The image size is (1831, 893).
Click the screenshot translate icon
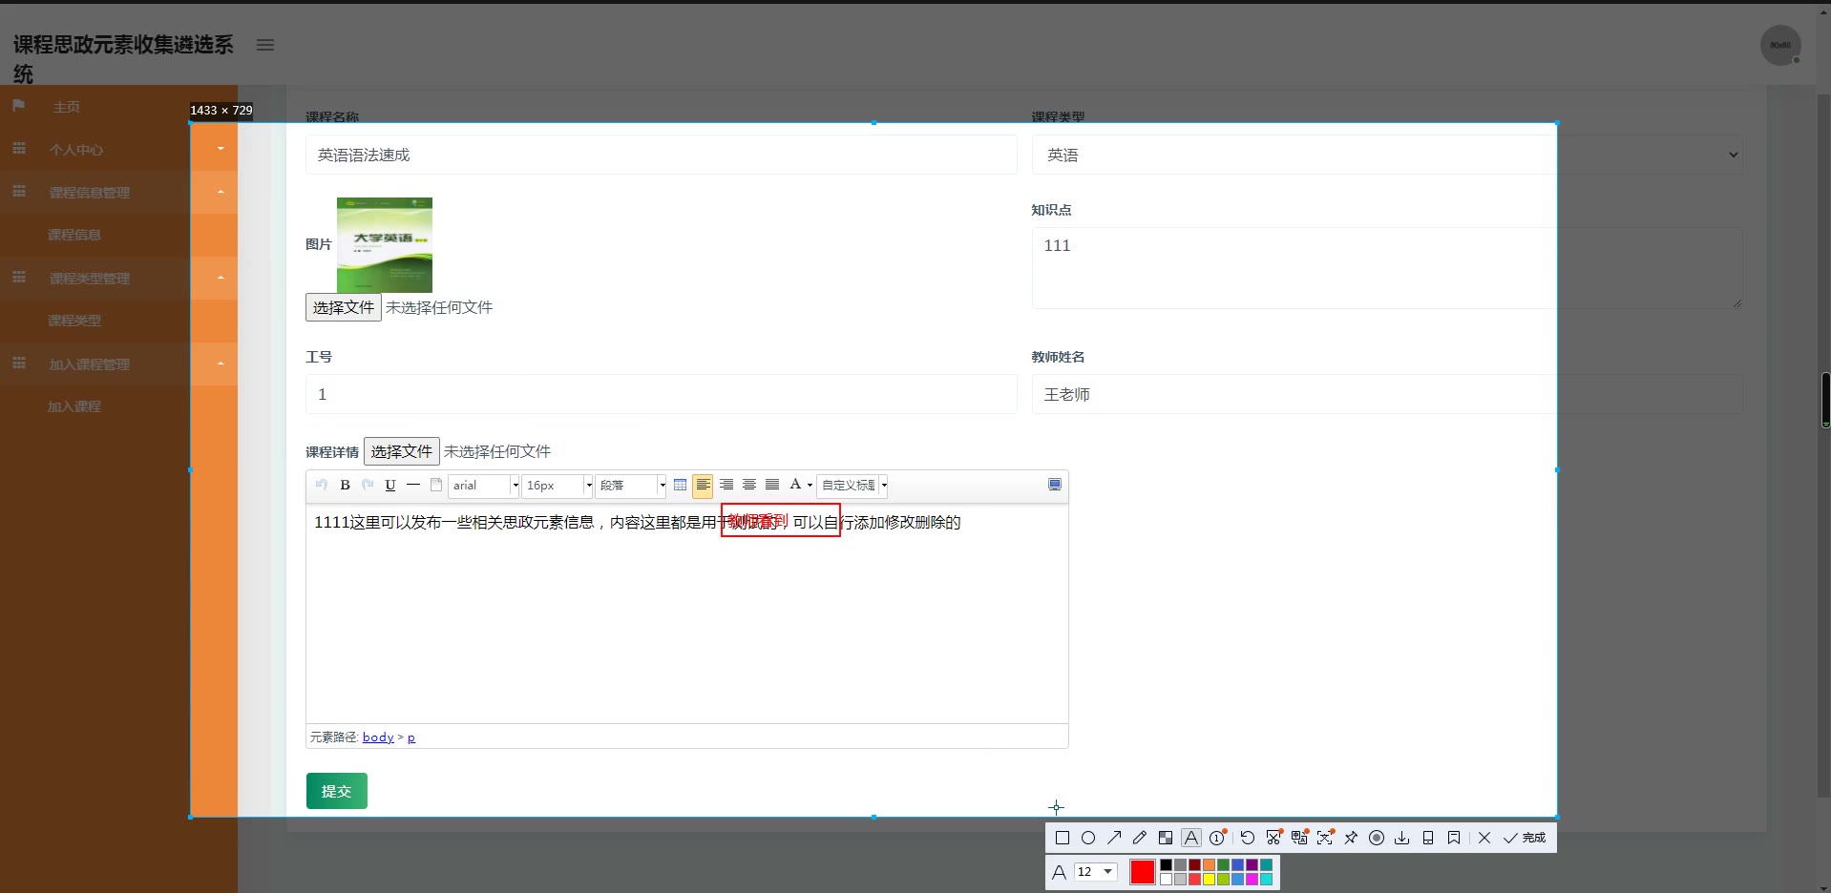(x=1299, y=838)
